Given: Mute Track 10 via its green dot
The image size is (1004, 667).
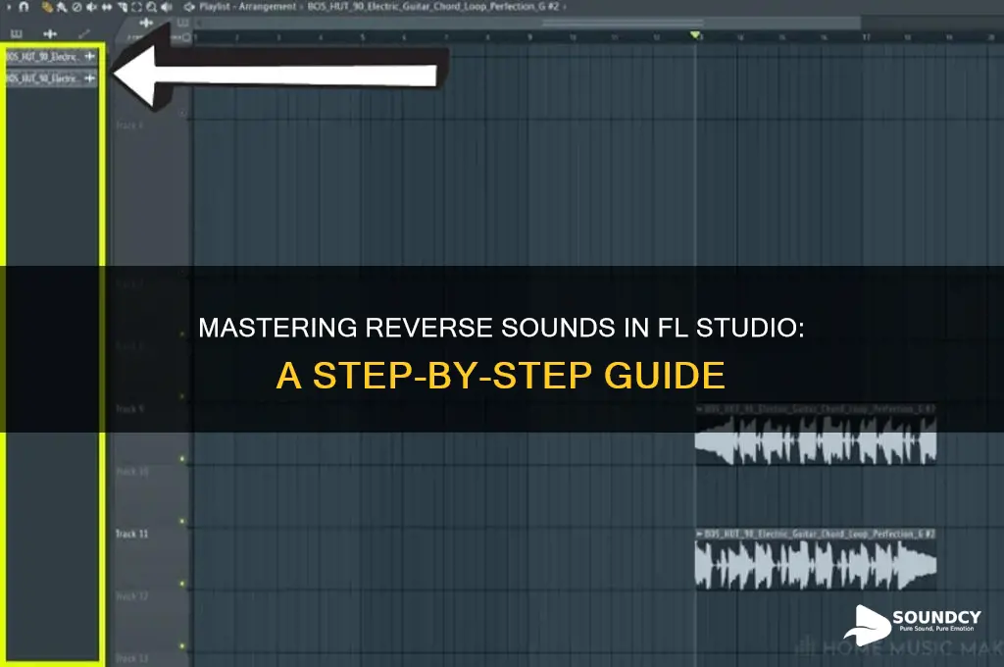Looking at the screenshot, I should pyautogui.click(x=181, y=459).
